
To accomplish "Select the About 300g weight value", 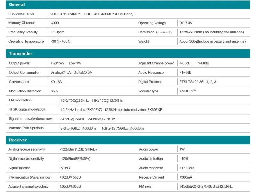I will pyautogui.click(x=212, y=41).
